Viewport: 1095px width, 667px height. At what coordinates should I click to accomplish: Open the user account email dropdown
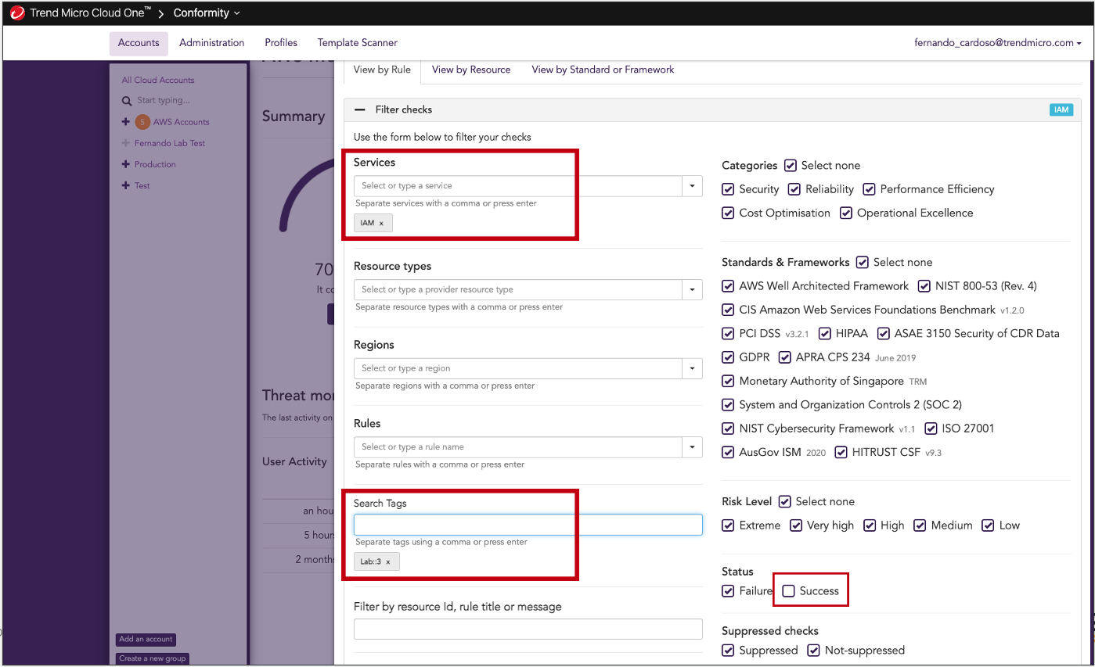[x=997, y=43]
